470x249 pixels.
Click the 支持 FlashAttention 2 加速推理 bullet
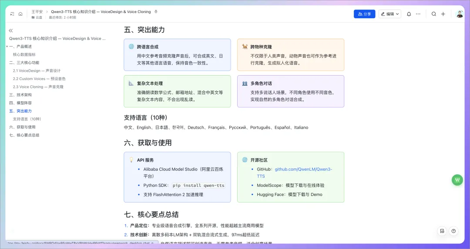pos(173,195)
